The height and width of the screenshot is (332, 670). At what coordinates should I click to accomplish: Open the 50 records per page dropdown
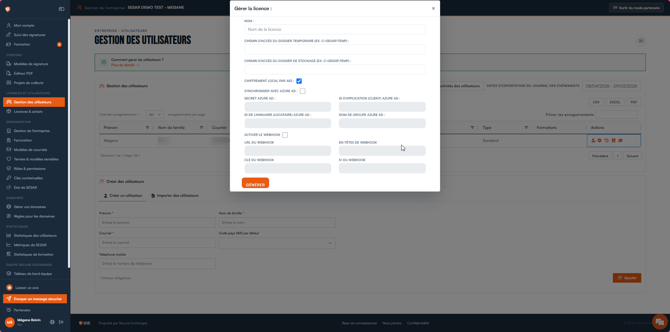click(x=155, y=115)
